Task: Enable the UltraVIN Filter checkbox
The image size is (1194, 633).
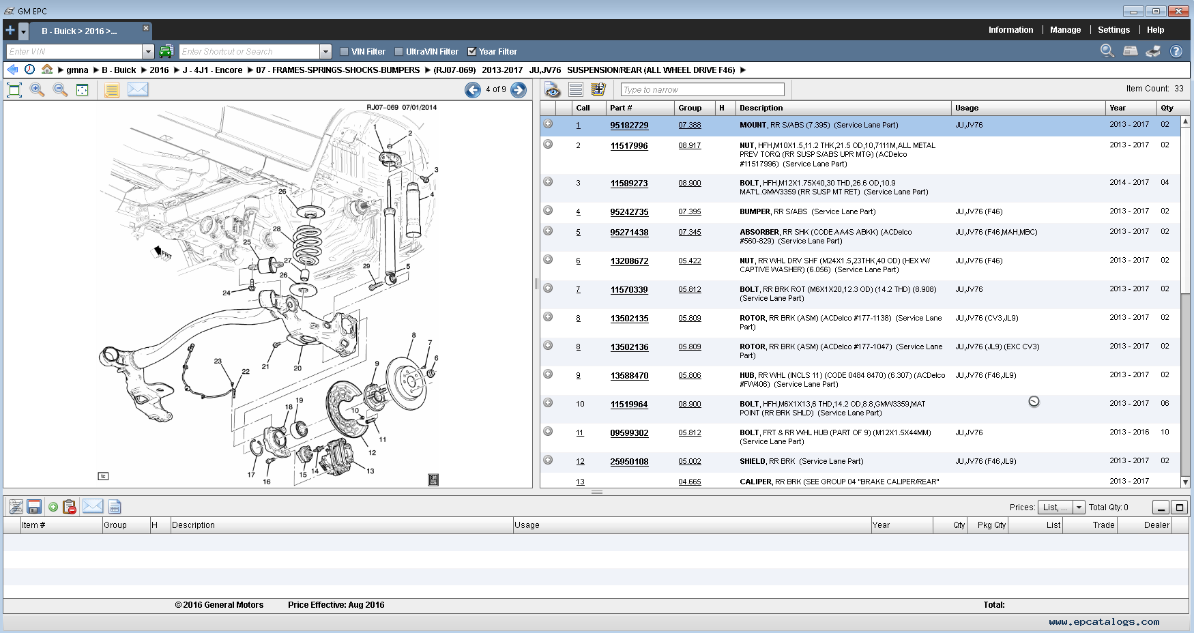Action: point(399,52)
